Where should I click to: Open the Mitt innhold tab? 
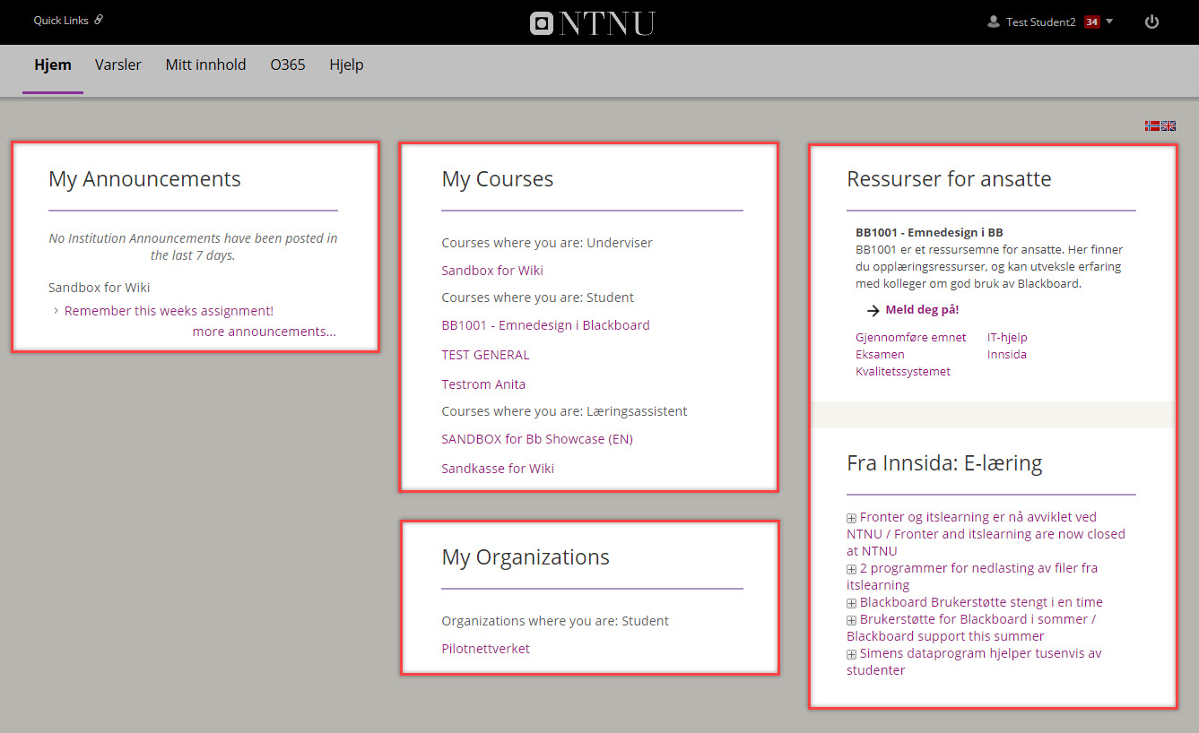click(205, 65)
